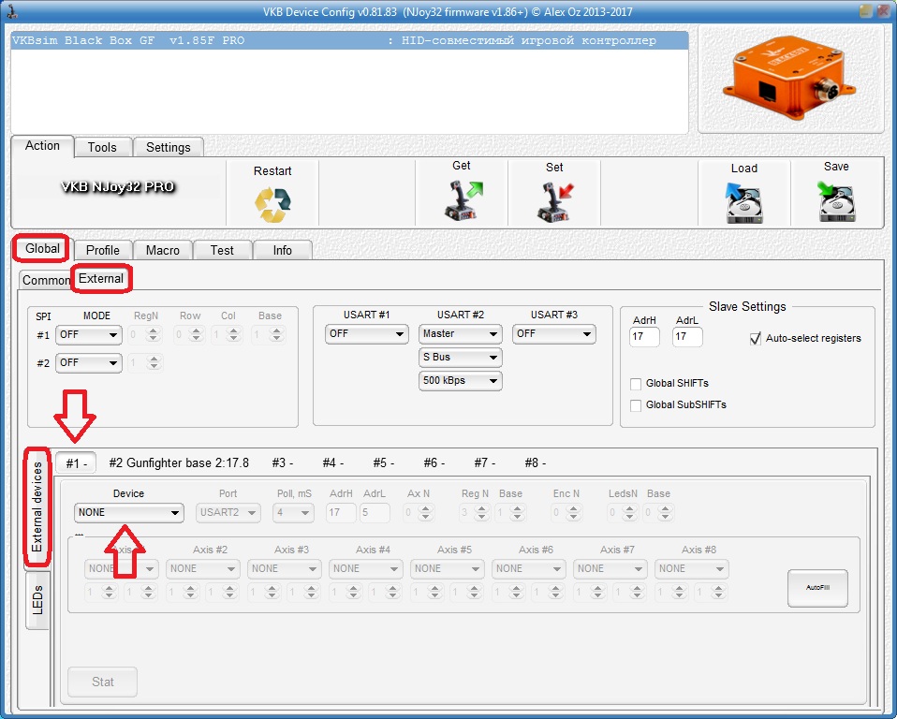Image resolution: width=897 pixels, height=719 pixels.
Task: Click the app icon in title bar
Action: pos(10,9)
